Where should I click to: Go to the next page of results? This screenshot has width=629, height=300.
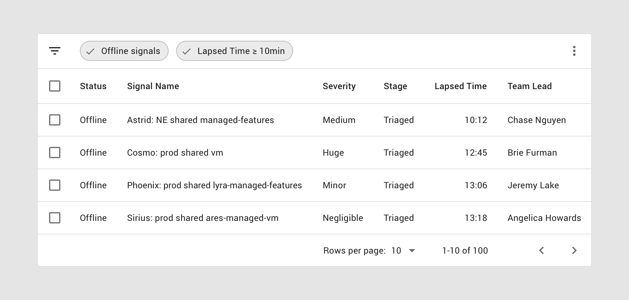575,250
